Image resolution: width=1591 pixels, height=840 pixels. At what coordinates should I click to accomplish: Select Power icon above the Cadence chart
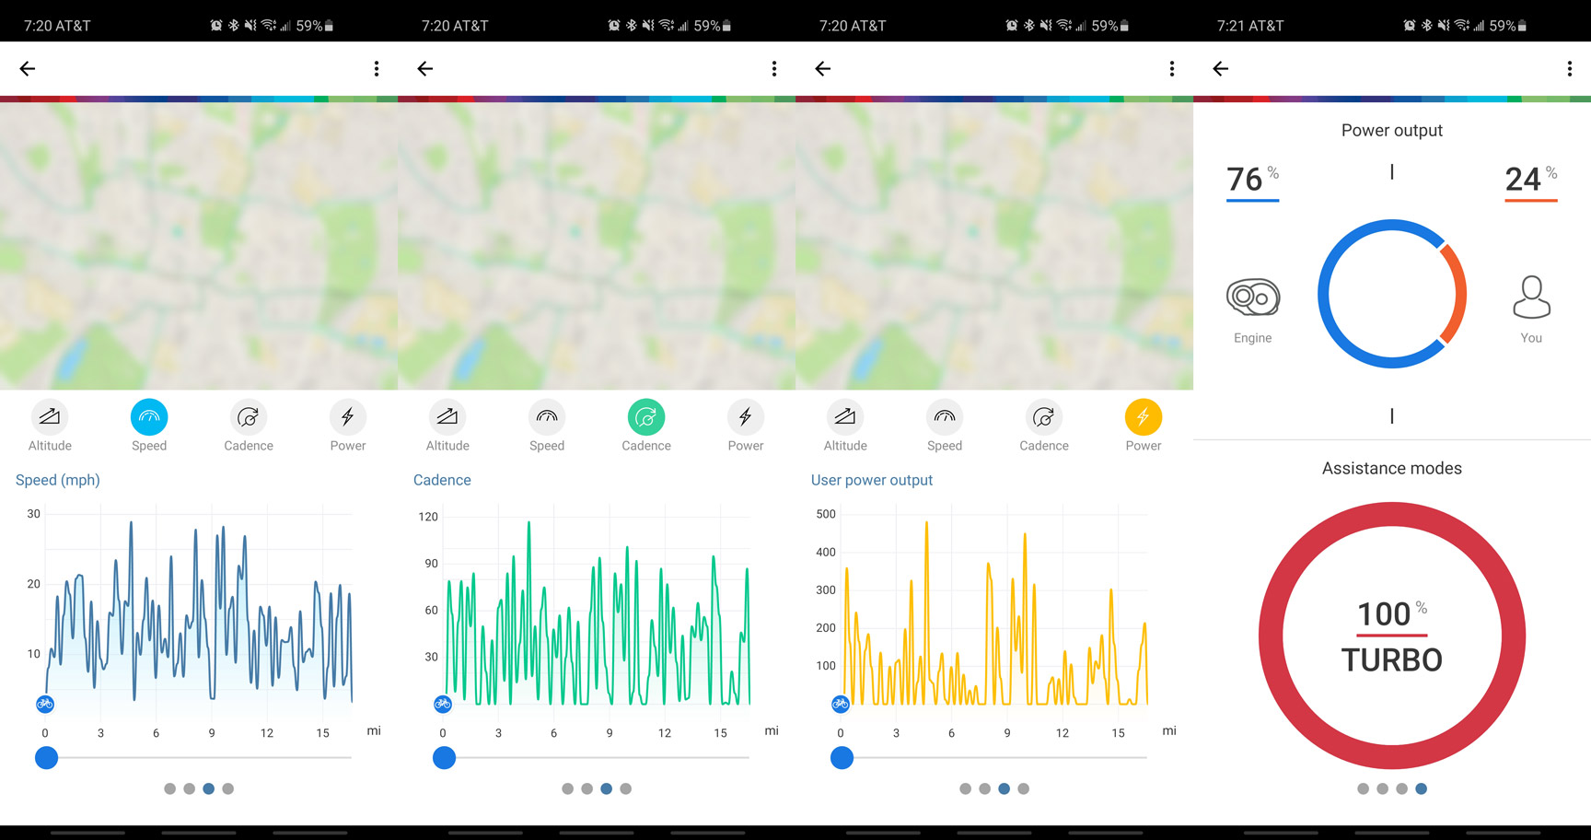(x=745, y=417)
